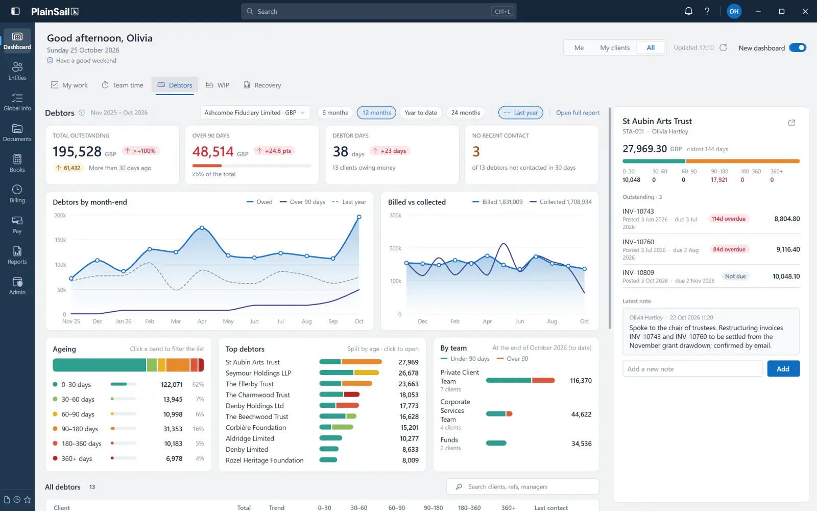Refresh dashboard with the reload icon
Screen dimensions: 817x511
tap(723, 48)
